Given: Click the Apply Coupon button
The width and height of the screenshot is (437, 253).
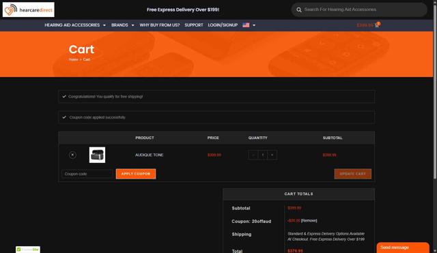Looking at the screenshot, I should tap(136, 174).
